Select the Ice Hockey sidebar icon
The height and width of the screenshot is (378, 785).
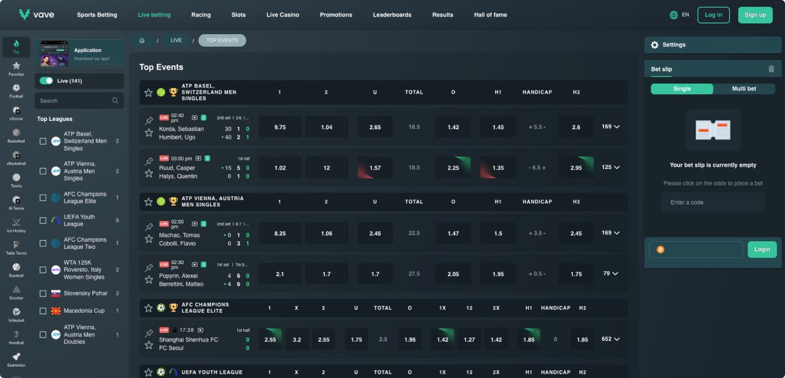[16, 223]
